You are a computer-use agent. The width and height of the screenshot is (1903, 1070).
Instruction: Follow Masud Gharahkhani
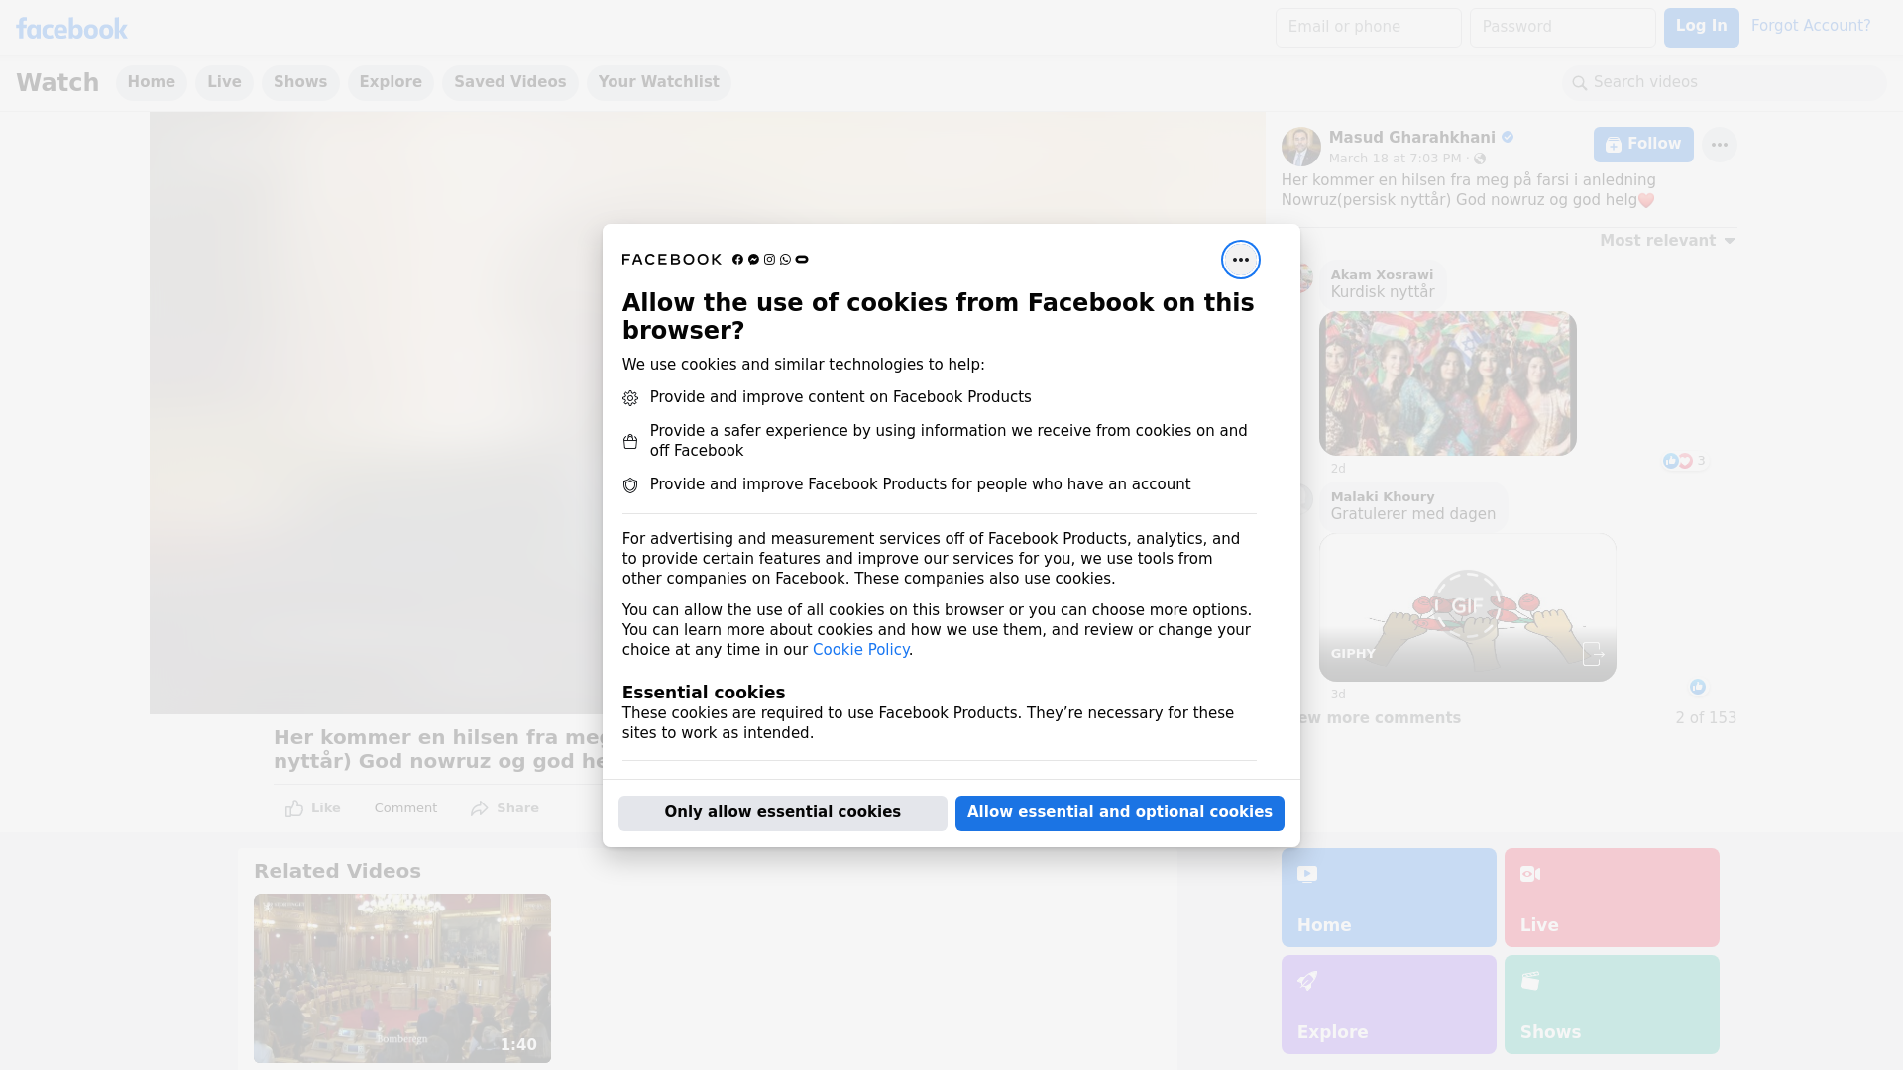tap(1643, 145)
